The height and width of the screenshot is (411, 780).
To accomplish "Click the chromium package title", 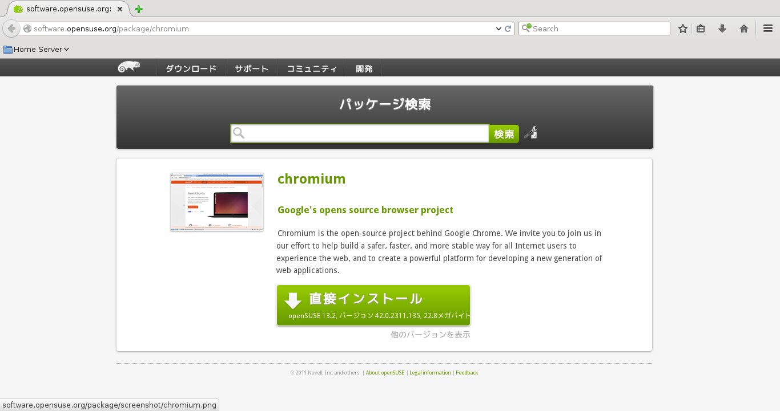I will [x=311, y=179].
